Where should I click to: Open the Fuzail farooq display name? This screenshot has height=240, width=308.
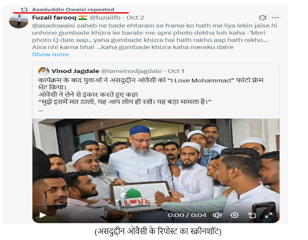tap(54, 18)
